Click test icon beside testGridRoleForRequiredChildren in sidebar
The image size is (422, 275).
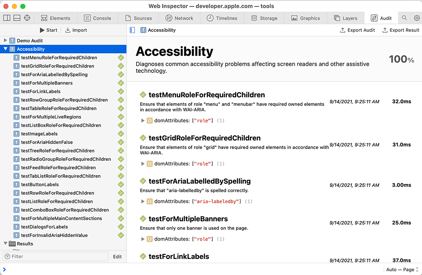pos(16,66)
